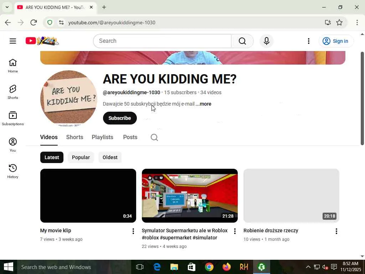
Task: Open Symulator Supermarketu ale w Roblox title
Action: pyautogui.click(x=185, y=234)
